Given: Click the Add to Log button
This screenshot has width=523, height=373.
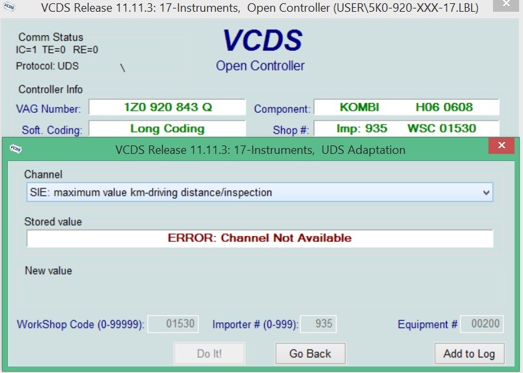Looking at the screenshot, I should [x=470, y=353].
